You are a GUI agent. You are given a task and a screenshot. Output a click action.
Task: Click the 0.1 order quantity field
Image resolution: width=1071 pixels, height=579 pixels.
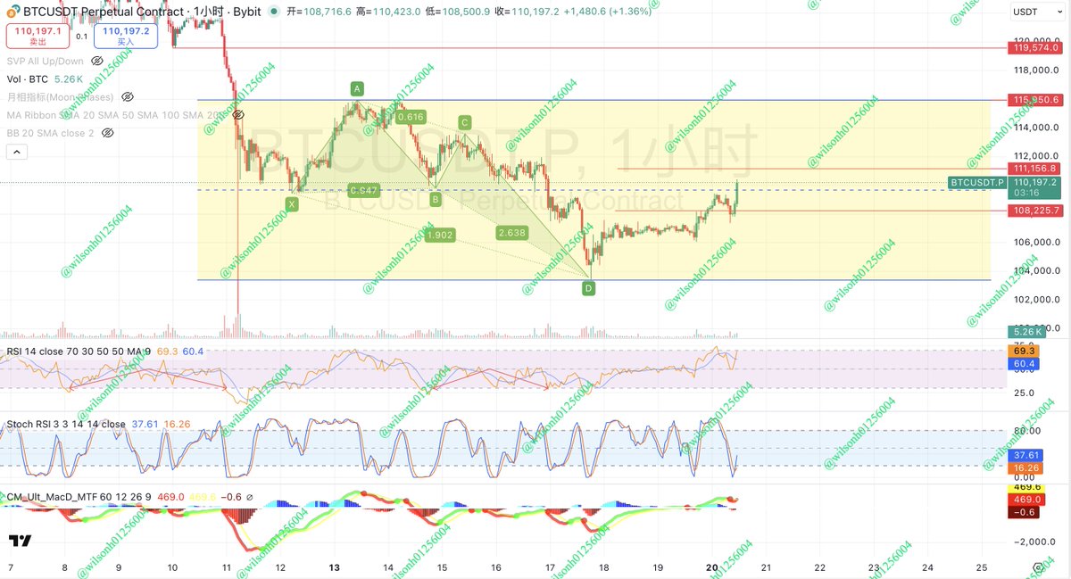(x=81, y=37)
